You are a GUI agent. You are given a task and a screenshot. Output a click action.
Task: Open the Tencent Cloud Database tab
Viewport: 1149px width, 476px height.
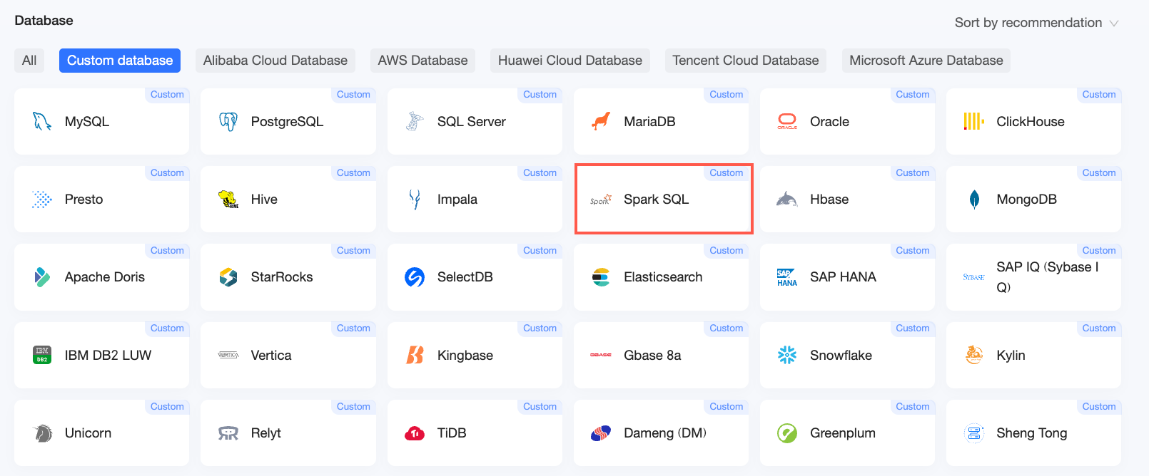[746, 61]
